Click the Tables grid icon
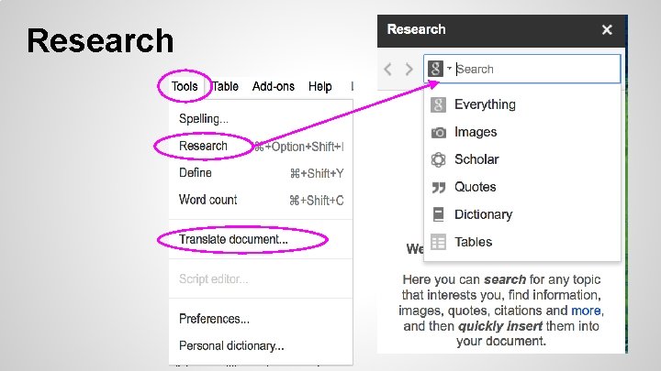The width and height of the screenshot is (661, 371). pos(438,242)
